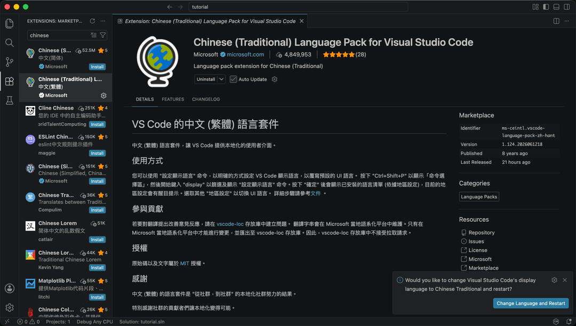Click the tutorial command center search box
Image resolution: width=576 pixels, height=326 pixels.
click(298, 7)
